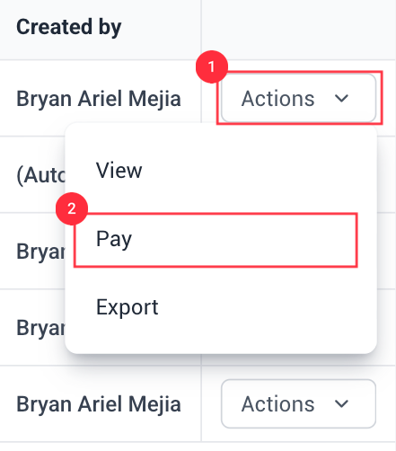Viewport: 396px width, 451px height.
Task: Click the chevron arrow in the bottom Actions button
Action: pos(341,403)
